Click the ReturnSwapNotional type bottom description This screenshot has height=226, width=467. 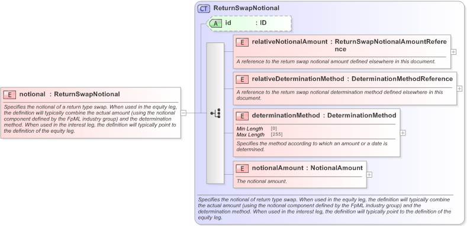tap(324, 208)
